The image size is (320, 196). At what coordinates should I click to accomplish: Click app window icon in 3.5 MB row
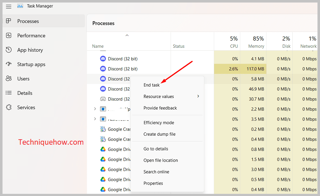103,119
